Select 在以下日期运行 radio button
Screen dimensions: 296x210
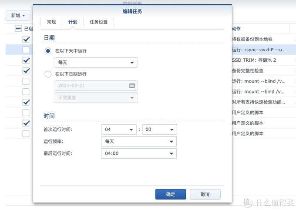pyautogui.click(x=48, y=74)
